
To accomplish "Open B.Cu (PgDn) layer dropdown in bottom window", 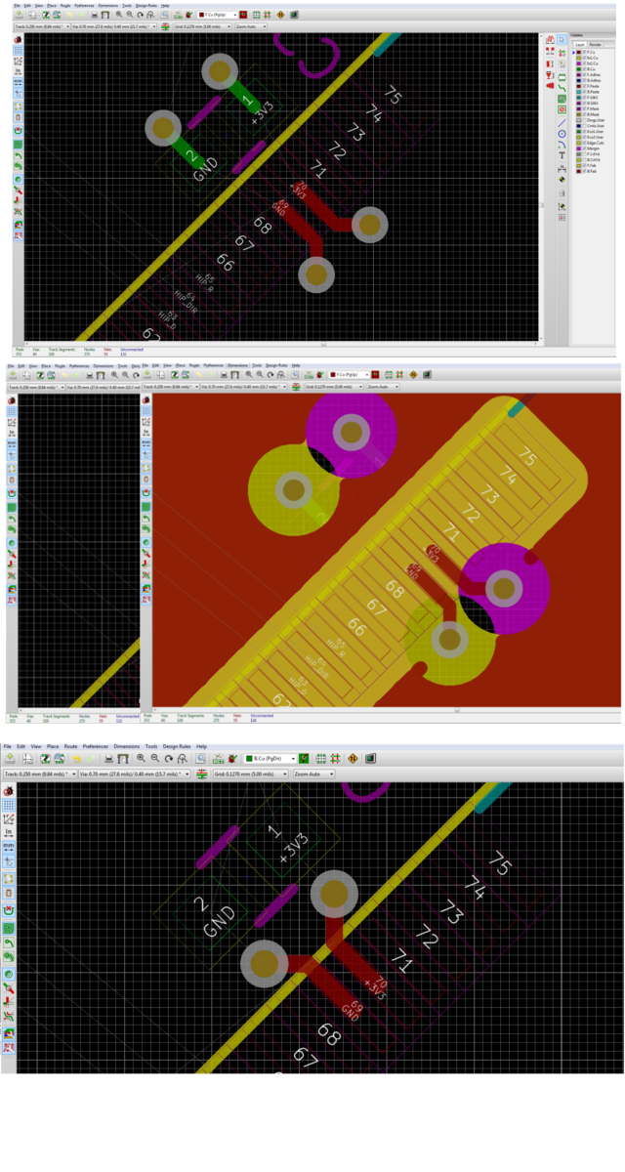I will pos(271,758).
